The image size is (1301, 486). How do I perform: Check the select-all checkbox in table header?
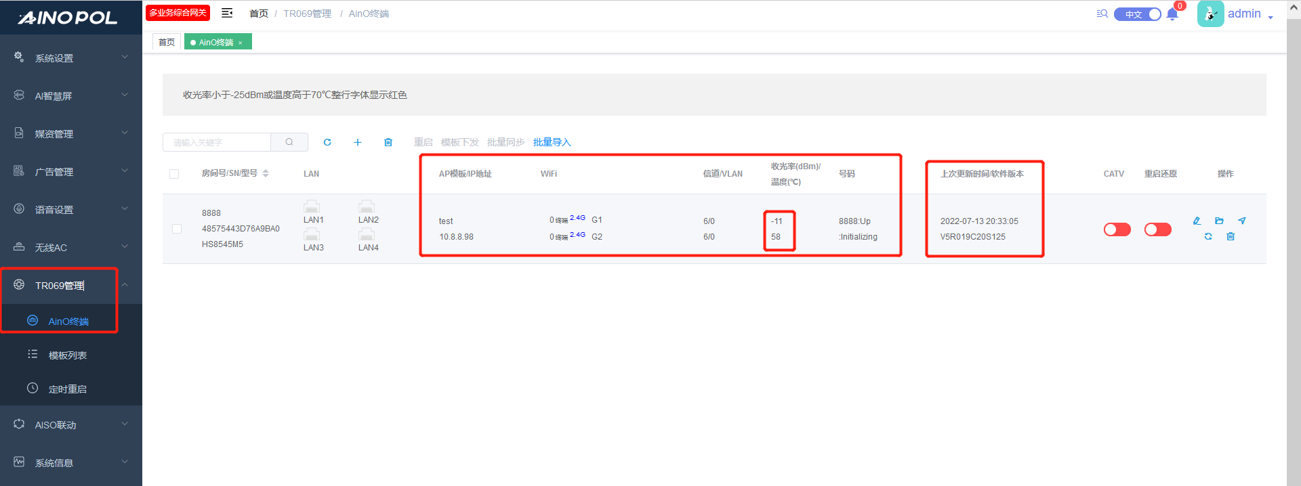pyautogui.click(x=174, y=174)
